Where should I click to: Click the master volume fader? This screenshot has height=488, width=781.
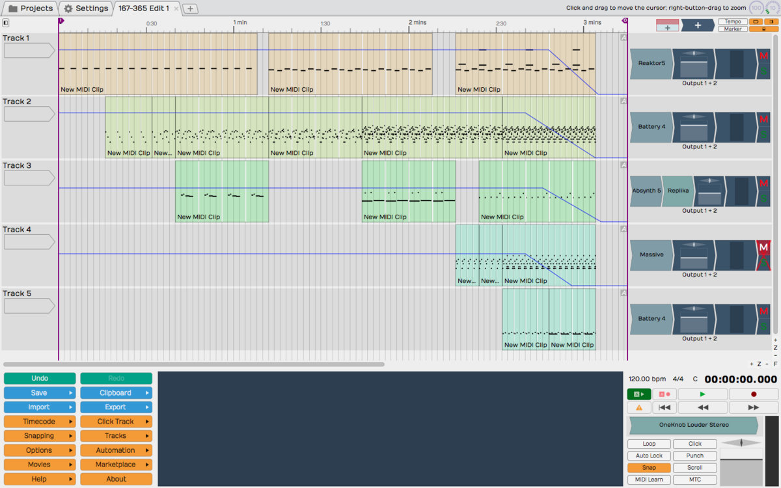741,459
